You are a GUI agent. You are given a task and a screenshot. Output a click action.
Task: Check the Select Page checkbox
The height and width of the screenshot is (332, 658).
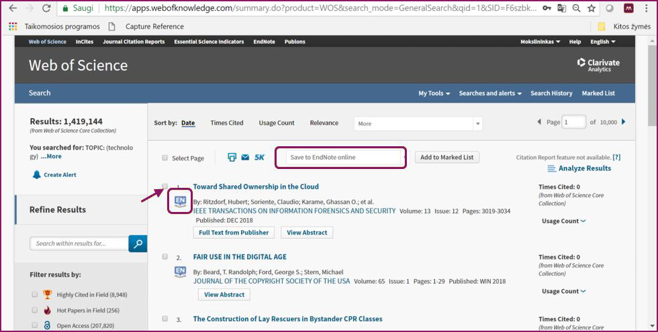[165, 158]
